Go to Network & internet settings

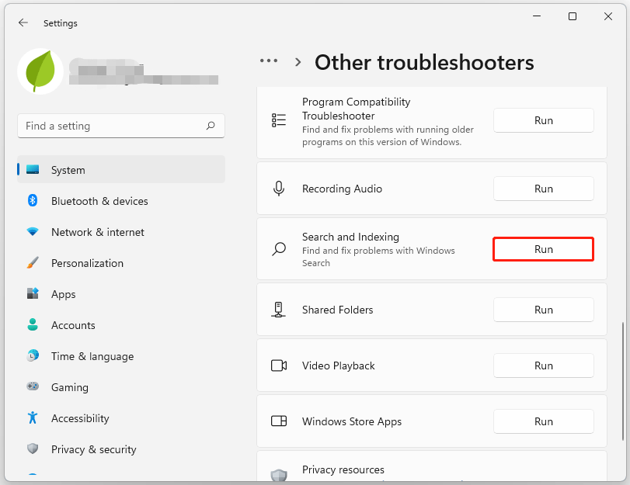pos(121,232)
